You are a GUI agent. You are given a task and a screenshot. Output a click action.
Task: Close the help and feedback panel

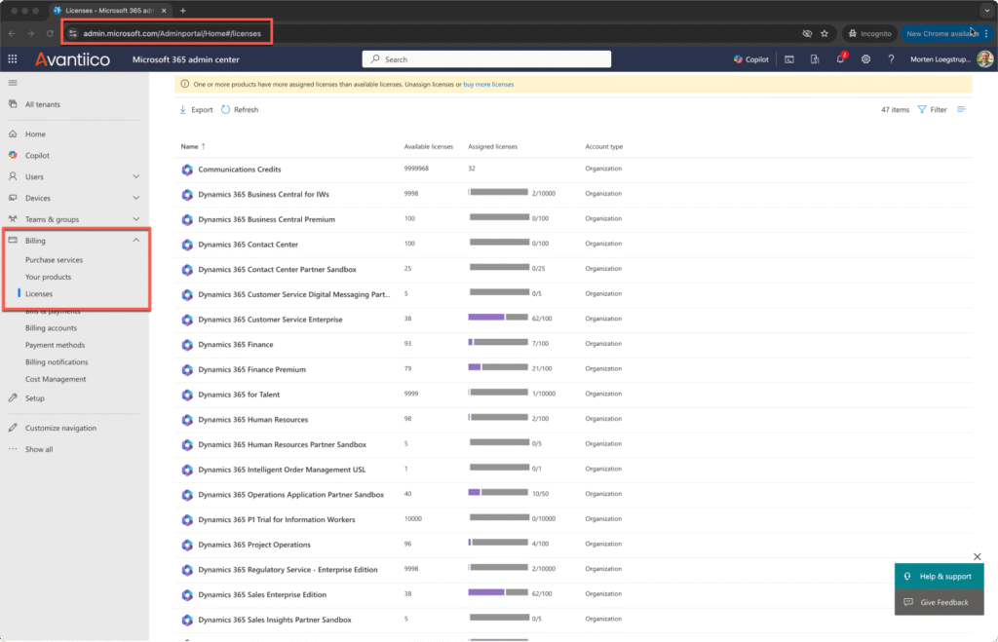[977, 556]
